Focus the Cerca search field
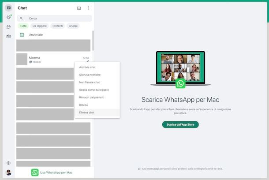The image size is (269, 180). tap(54, 19)
